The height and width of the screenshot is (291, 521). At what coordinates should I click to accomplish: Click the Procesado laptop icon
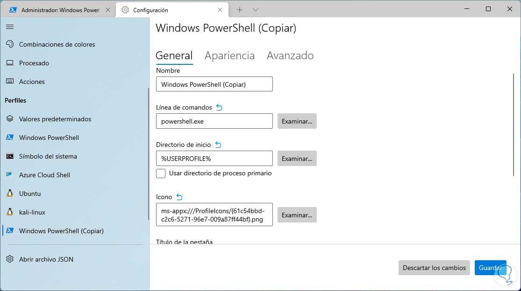[10, 62]
